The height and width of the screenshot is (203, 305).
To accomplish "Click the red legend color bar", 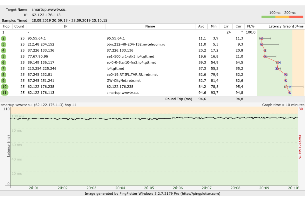I will tap(296, 16).
